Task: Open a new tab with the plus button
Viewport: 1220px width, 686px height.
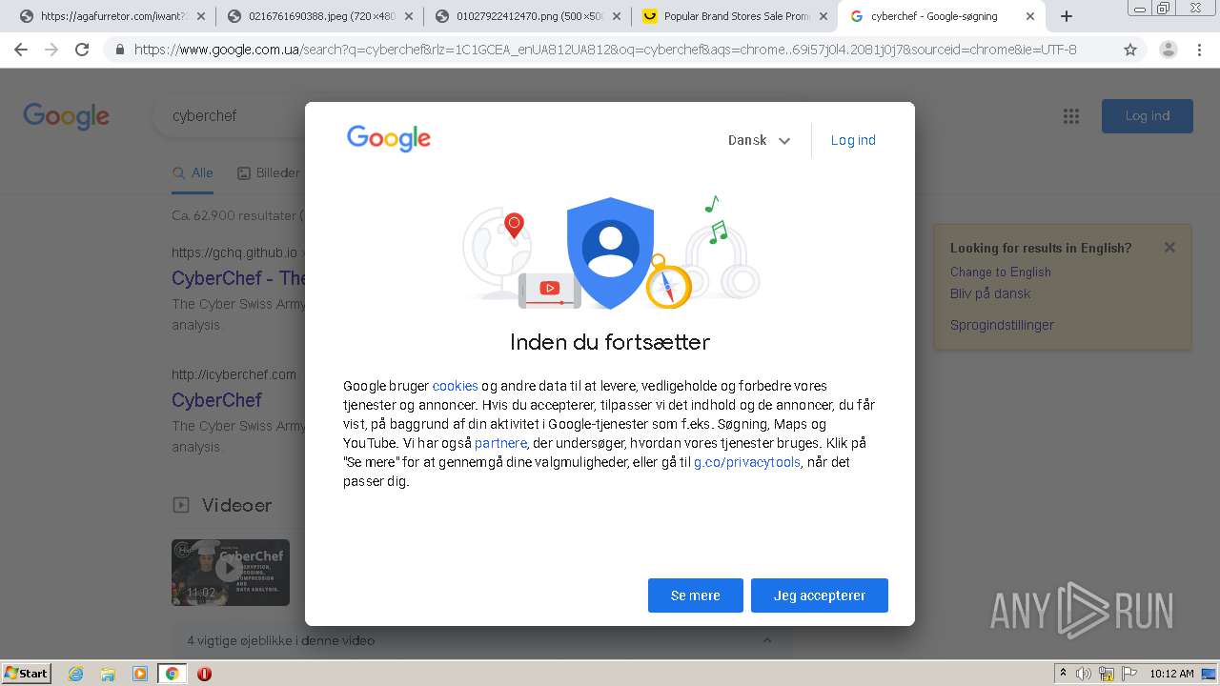Action: [x=1067, y=16]
